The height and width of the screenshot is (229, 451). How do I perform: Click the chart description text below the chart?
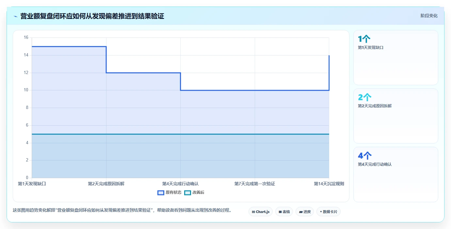coord(122,210)
